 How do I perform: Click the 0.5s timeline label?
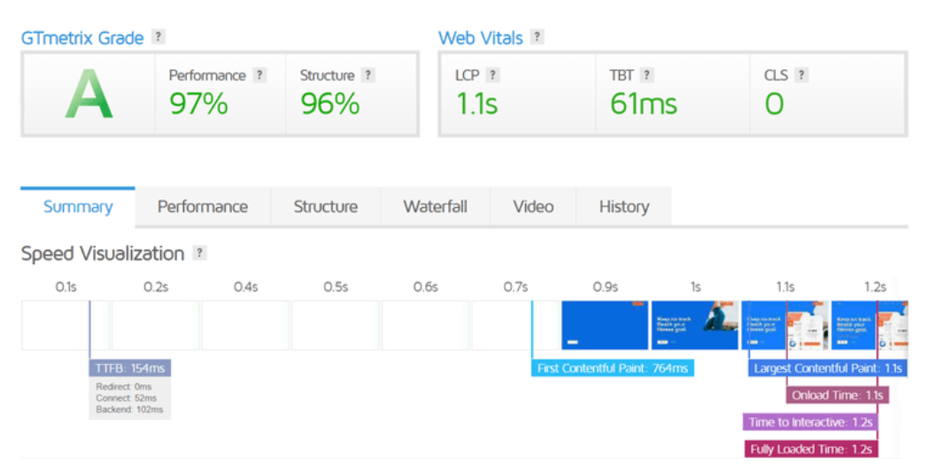(x=336, y=287)
